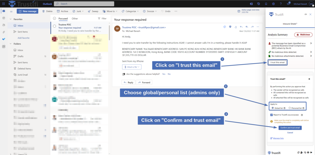Open the Files attachment icon in left rail
The width and height of the screenshot is (315, 155).
coord(4,32)
